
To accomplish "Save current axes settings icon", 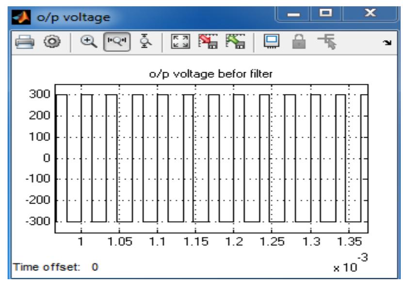I will 208,41.
